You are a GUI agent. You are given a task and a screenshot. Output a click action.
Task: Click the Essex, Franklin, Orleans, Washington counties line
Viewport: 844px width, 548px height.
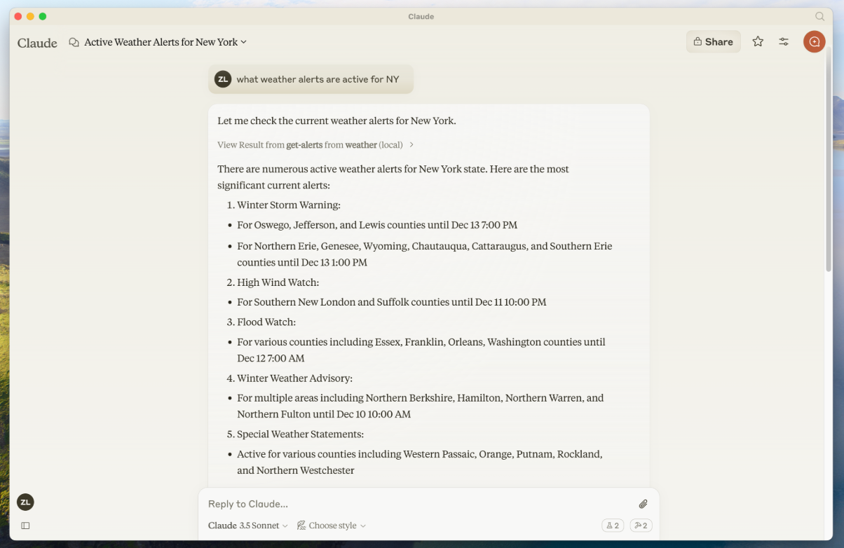pos(421,350)
